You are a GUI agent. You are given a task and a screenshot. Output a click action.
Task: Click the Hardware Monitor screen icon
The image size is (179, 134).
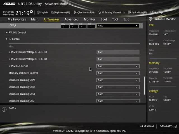coord(150,19)
